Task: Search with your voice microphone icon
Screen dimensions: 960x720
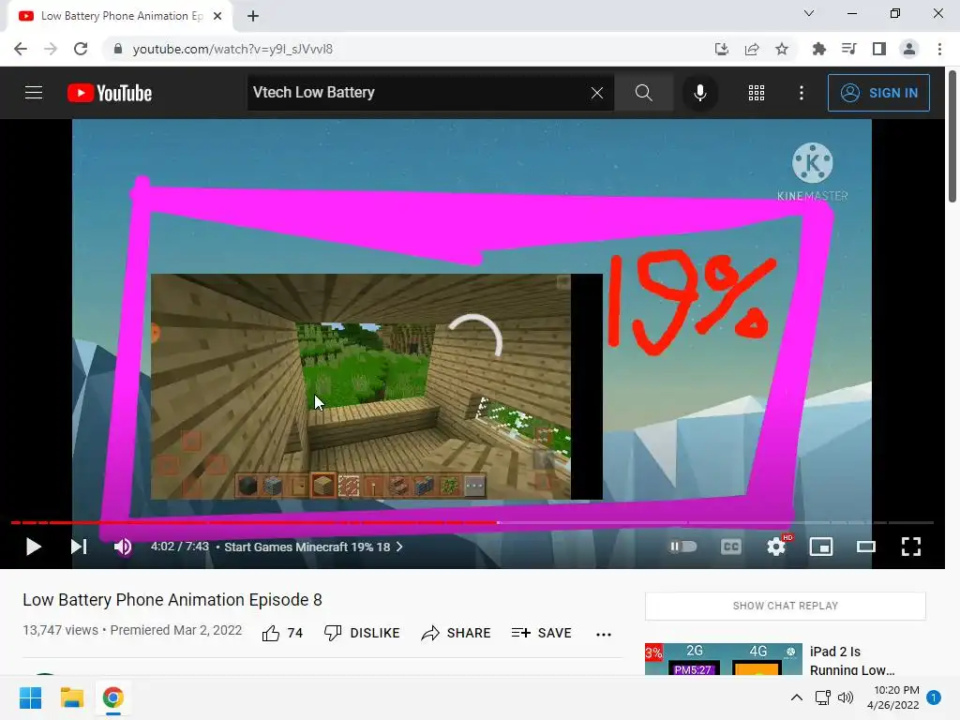Action: click(x=699, y=93)
